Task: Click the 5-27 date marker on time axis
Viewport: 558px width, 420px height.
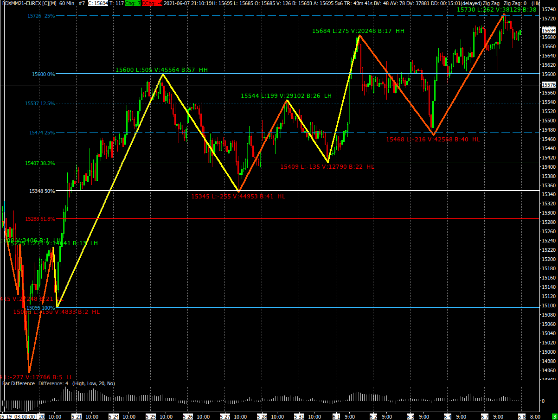Action: coord(225,417)
